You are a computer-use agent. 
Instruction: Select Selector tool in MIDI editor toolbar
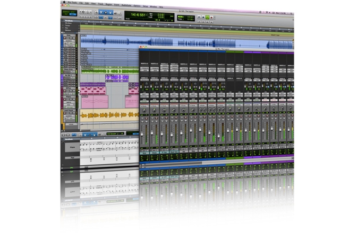coord(90,135)
